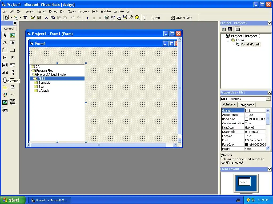This screenshot has width=273, height=204.
Task: Select the ComboBox control tool
Action: [5, 65]
